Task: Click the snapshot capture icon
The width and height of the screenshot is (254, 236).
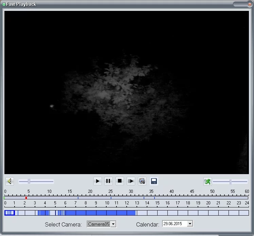Action: [142, 181]
